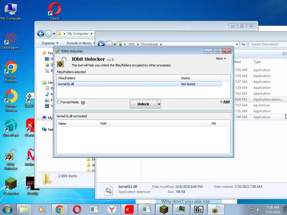Click the Windows Start orb
This screenshot has width=287, height=215.
click(x=7, y=209)
